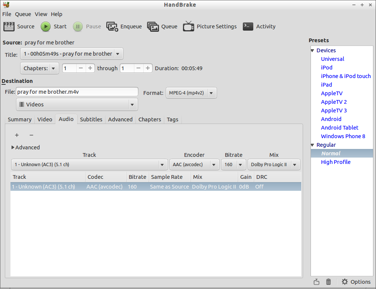
Task: Click the Pause encoding icon
Action: tap(78, 27)
